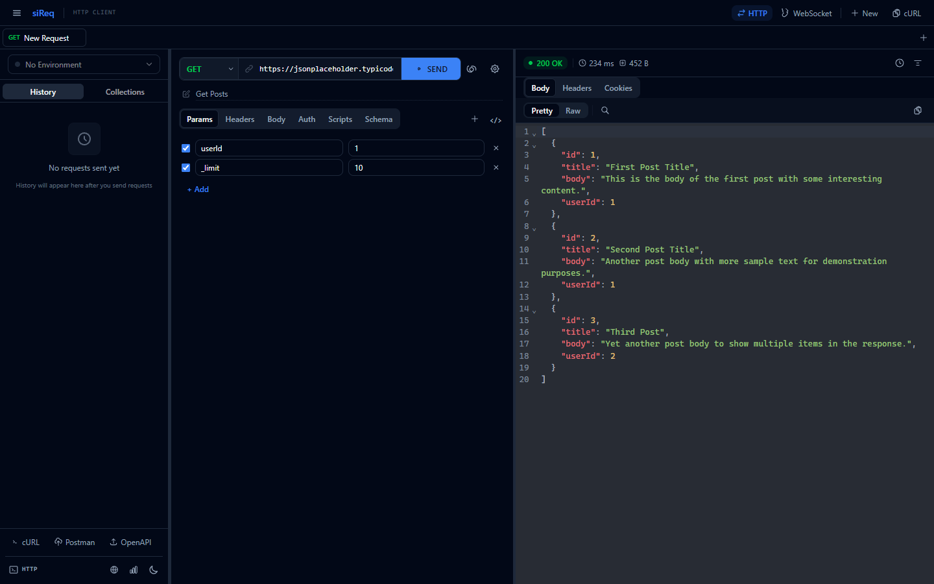Copy response body with copy icon

pos(918,110)
